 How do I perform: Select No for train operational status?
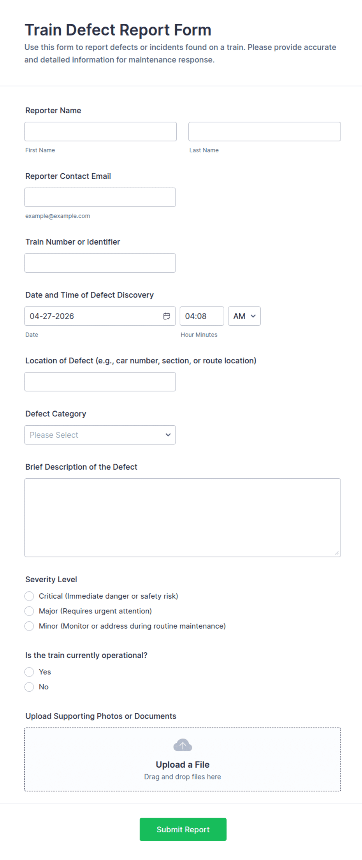click(x=29, y=687)
